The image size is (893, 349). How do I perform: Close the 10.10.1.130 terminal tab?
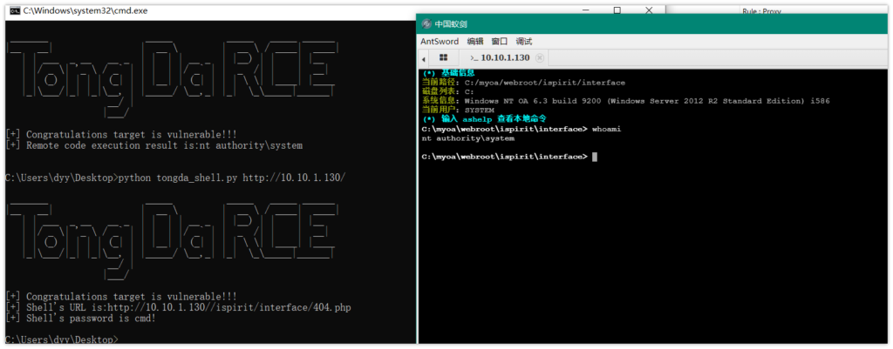coord(540,57)
